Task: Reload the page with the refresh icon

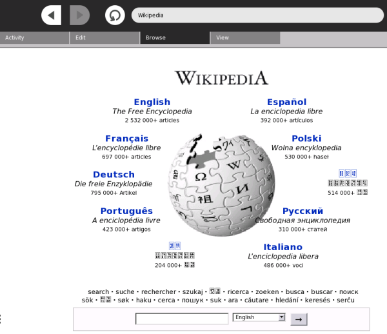Action: click(x=115, y=15)
